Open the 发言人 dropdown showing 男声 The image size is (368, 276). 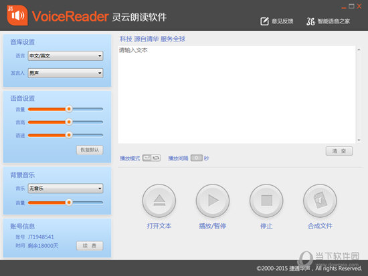66,73
